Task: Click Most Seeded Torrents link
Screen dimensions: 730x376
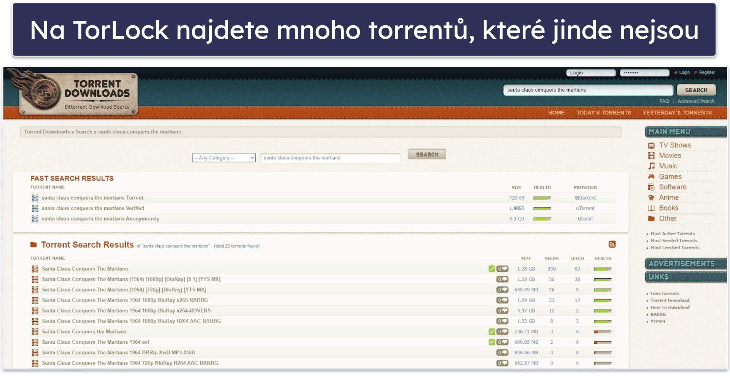Action: pyautogui.click(x=674, y=241)
